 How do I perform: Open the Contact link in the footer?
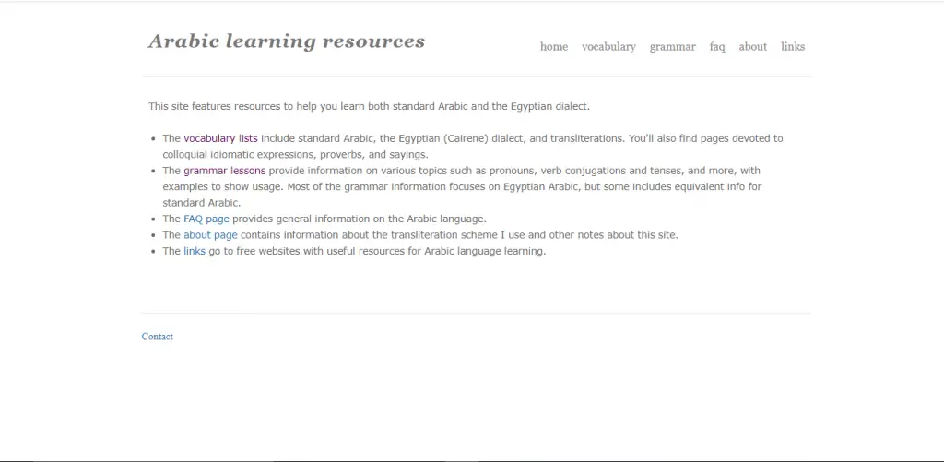point(158,337)
